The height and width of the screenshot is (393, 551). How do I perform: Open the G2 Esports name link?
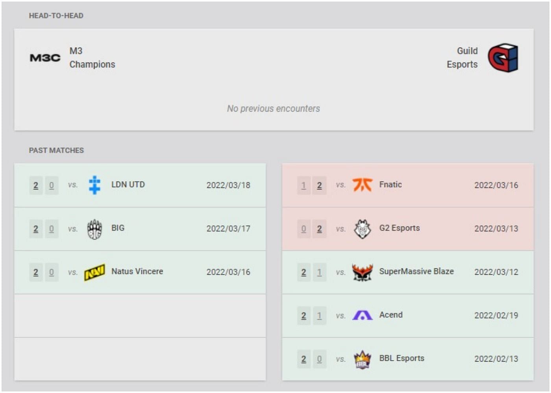[399, 228]
